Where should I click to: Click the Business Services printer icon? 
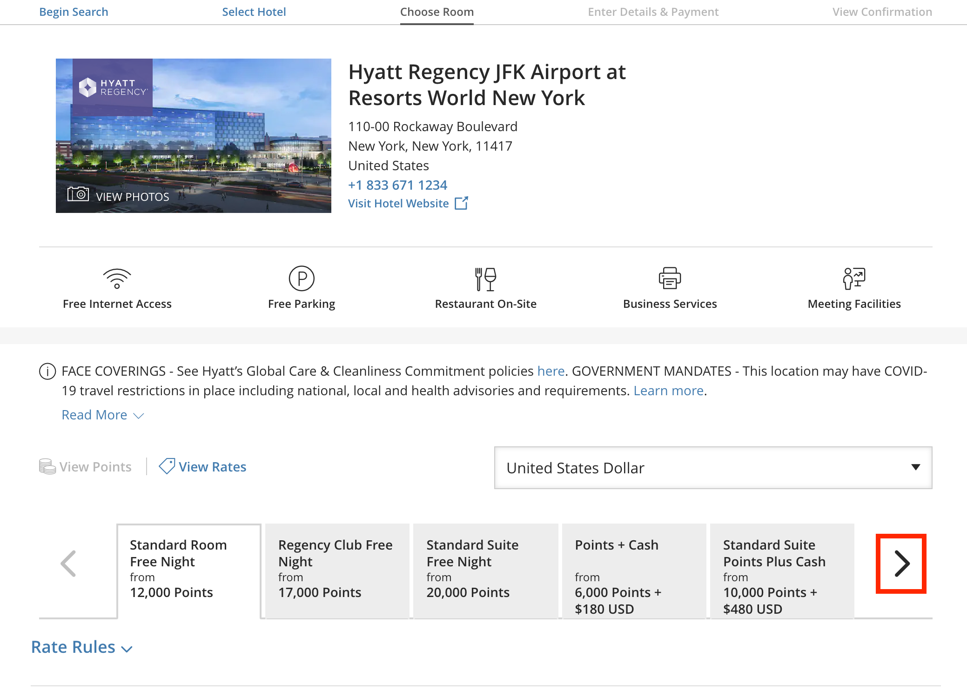tap(670, 278)
